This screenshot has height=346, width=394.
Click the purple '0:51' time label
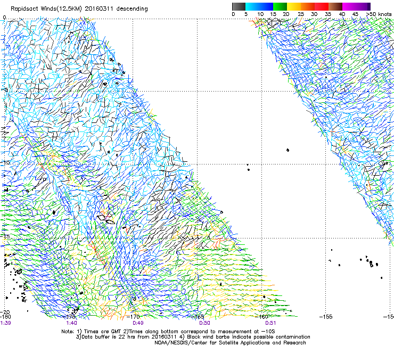270,323
